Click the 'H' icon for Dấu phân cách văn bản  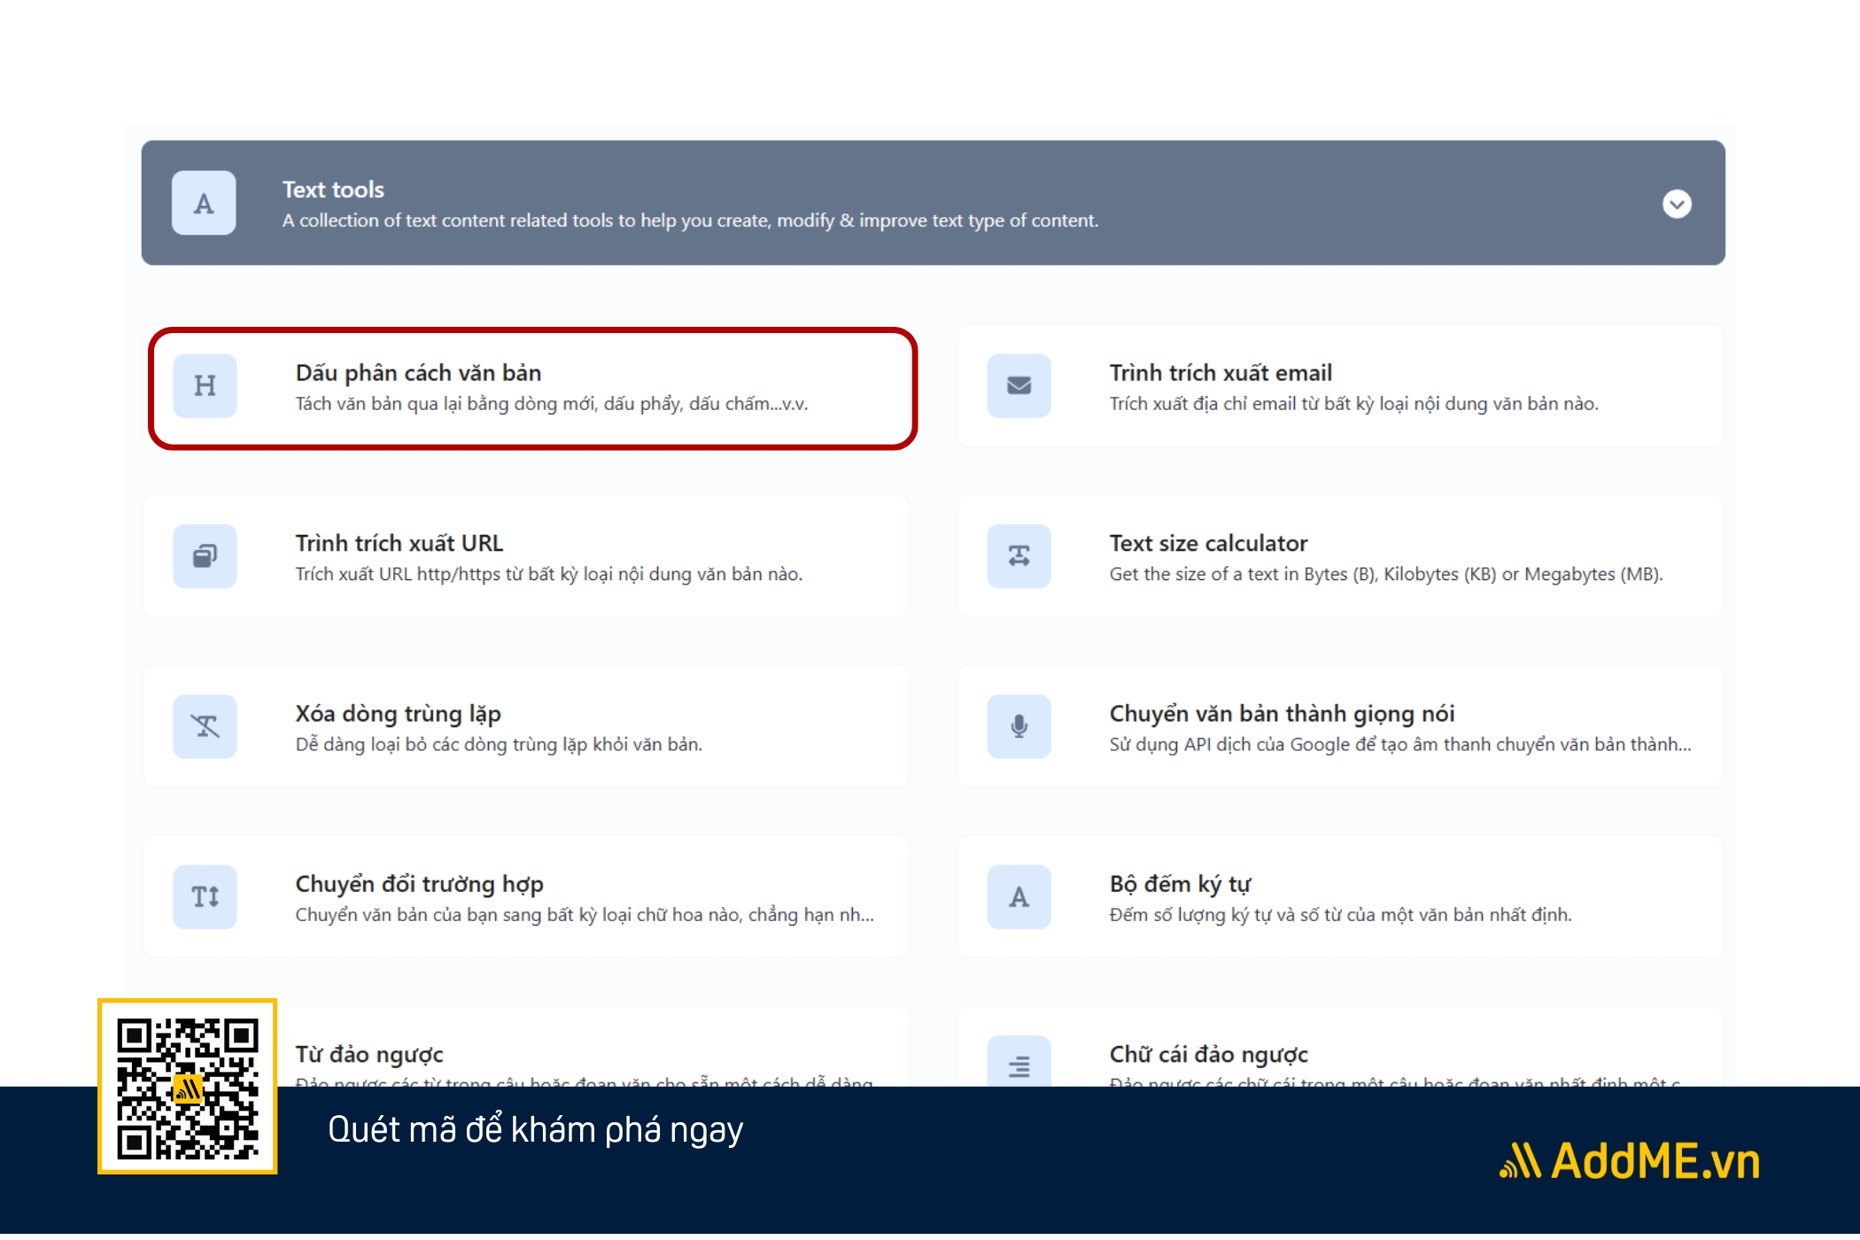point(205,386)
